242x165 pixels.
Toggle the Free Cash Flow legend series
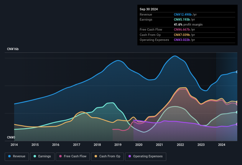pyautogui.click(x=73, y=156)
